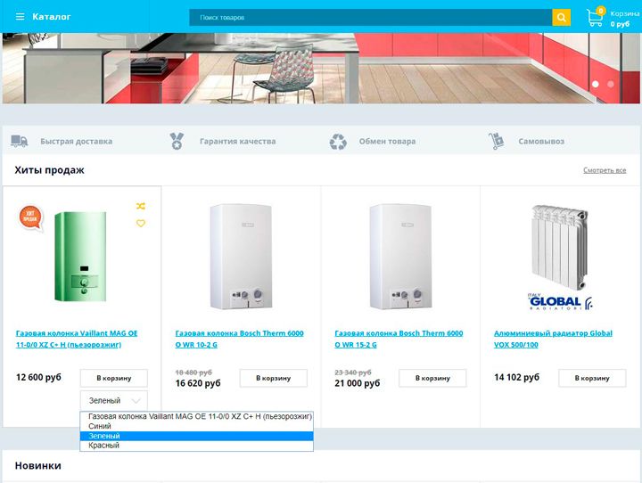Open the Смотреть все link
Screen dimensions: 642x483
605,170
